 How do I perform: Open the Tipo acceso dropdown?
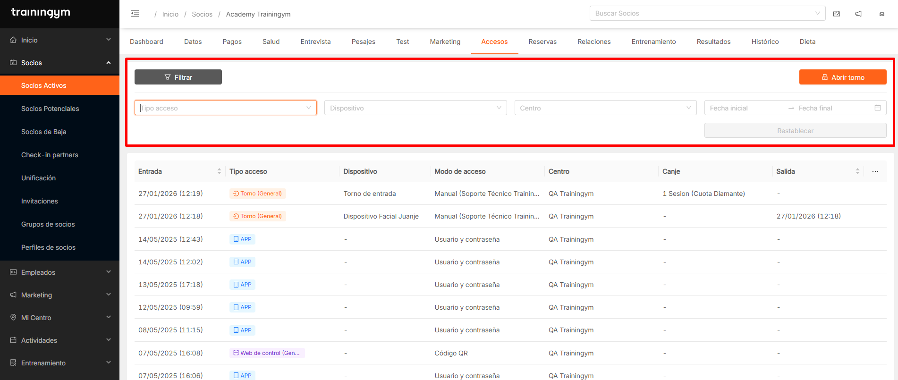click(225, 108)
